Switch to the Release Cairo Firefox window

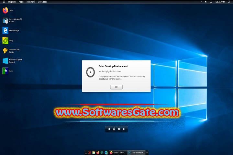tap(118, 153)
